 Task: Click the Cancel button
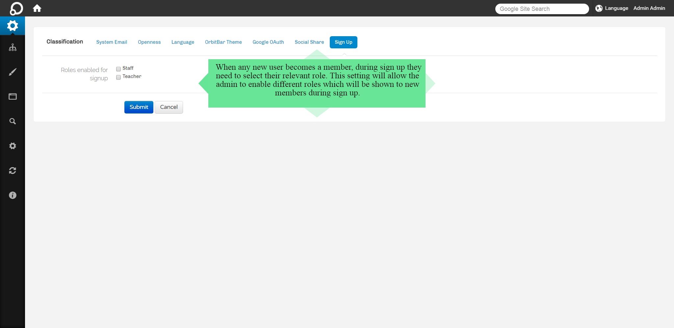[x=168, y=107]
